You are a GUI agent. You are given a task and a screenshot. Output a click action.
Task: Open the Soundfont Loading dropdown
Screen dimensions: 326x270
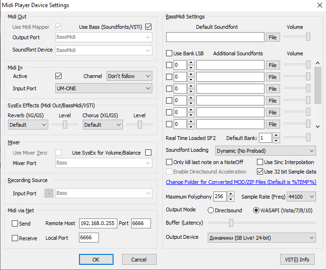[x=265, y=150]
